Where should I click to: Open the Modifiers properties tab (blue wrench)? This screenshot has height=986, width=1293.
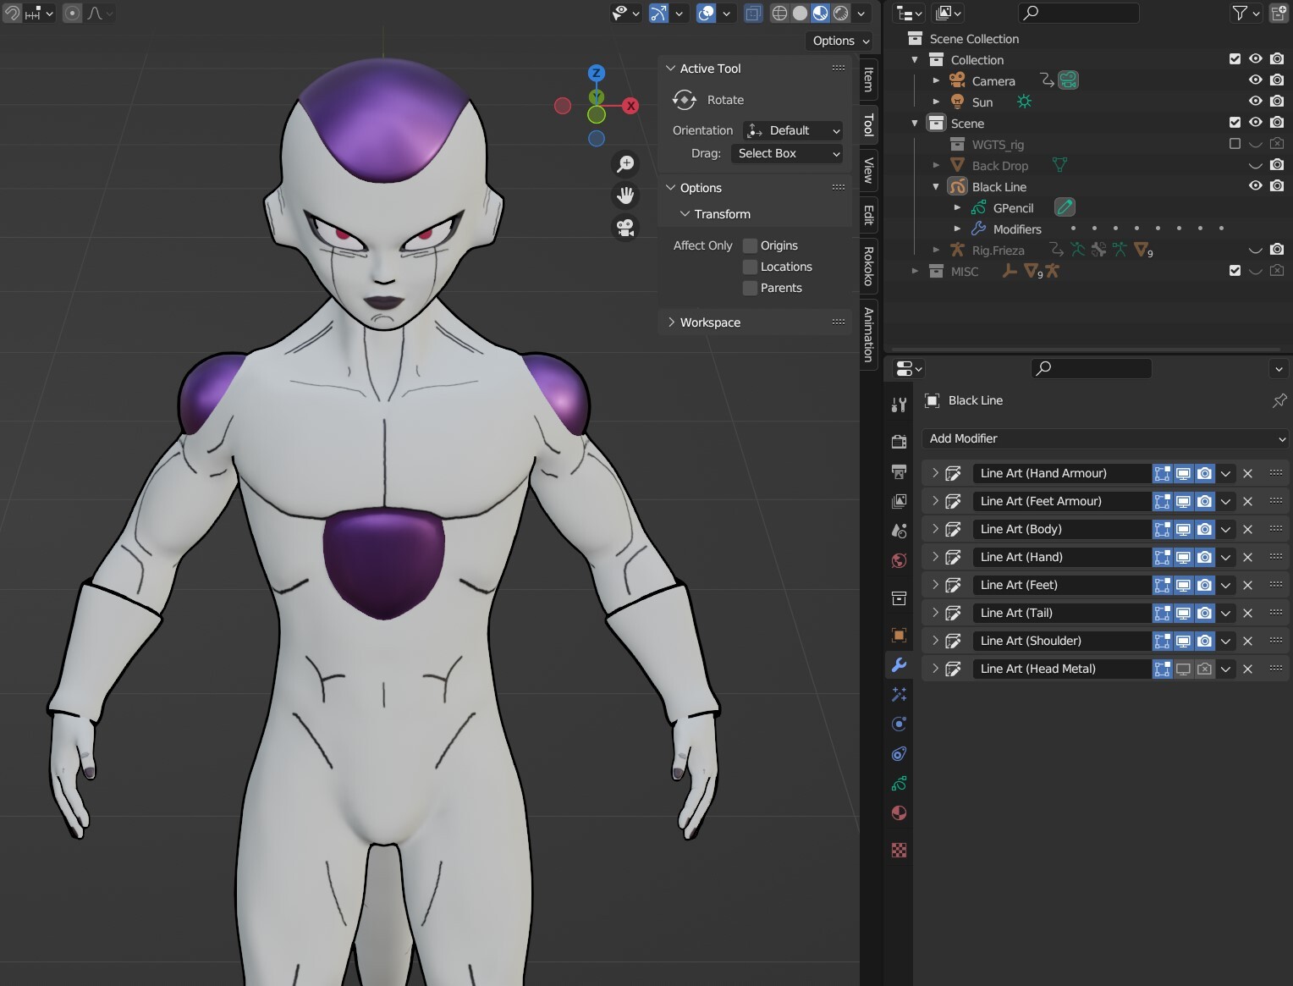899,664
